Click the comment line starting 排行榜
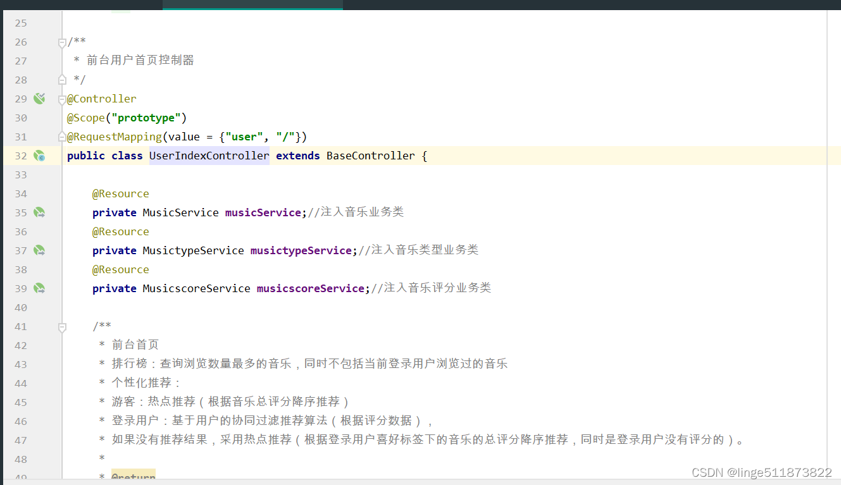Viewport: 841px width, 485px height. point(309,364)
